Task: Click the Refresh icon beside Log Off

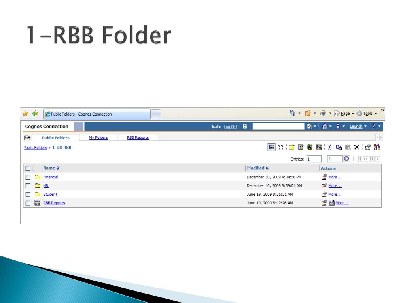Action: (245, 127)
